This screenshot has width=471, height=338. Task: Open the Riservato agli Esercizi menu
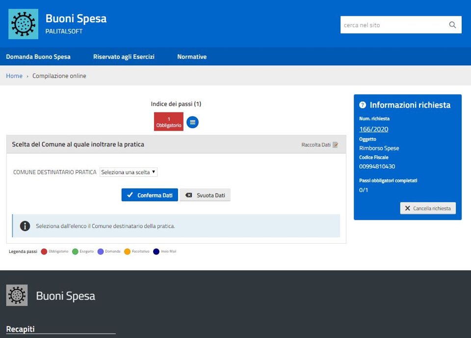(x=124, y=57)
